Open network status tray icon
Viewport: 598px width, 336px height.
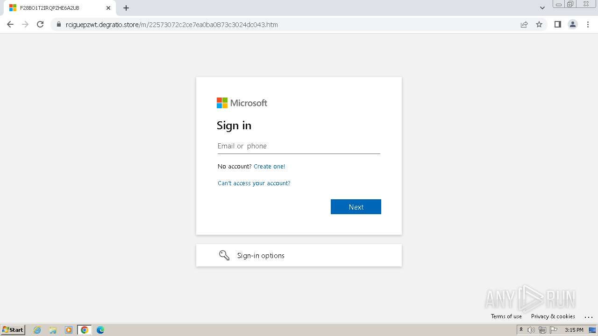pos(542,330)
